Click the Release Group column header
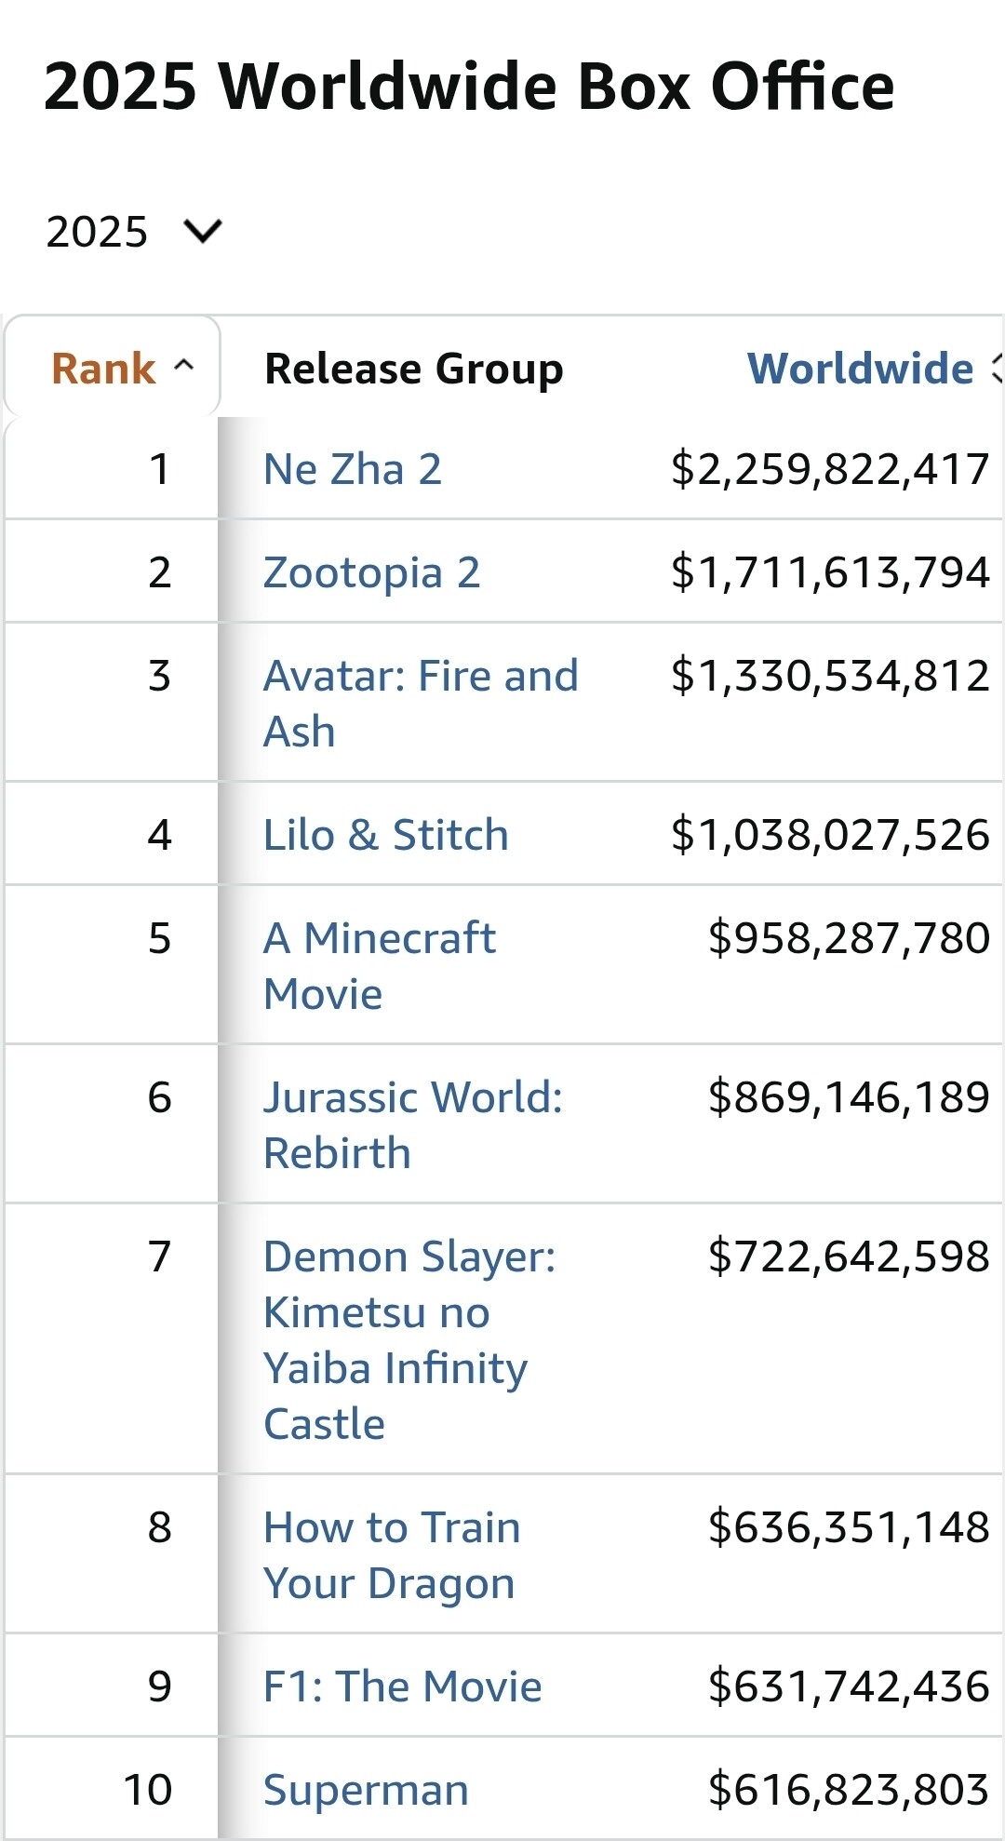 point(414,369)
